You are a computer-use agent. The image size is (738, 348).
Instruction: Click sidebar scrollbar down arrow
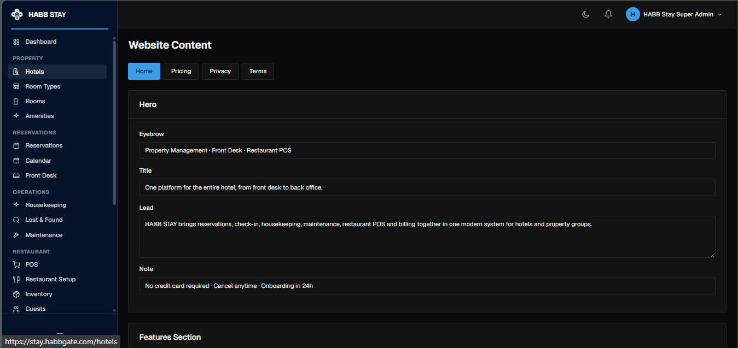click(114, 310)
